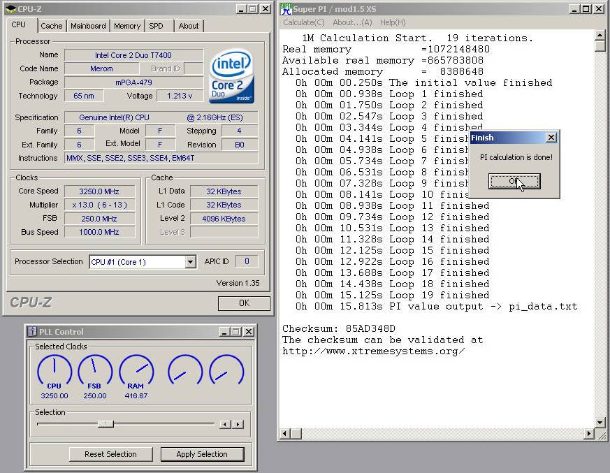610x473 pixels.
Task: Switch to the SPD tab
Action: click(x=156, y=26)
